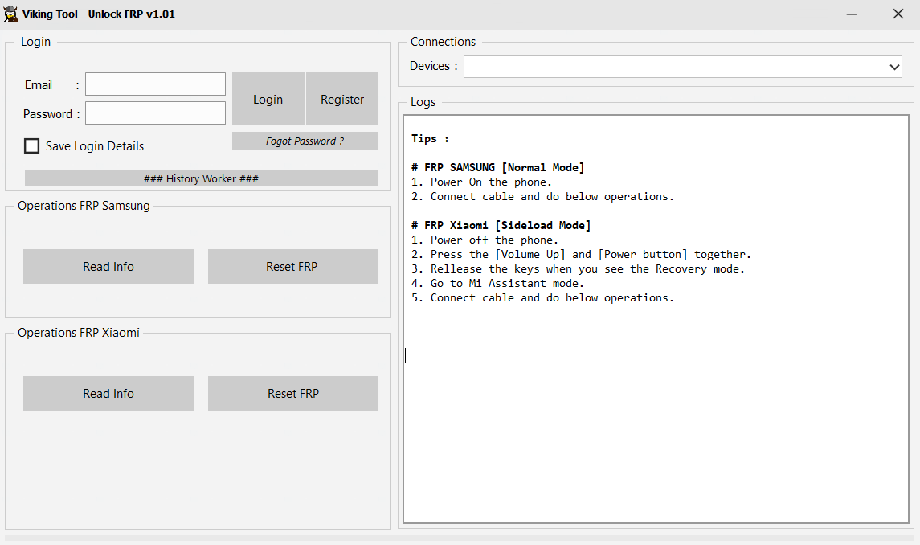This screenshot has width=920, height=545.
Task: Click Reset FRP under Operations FRP Samsung
Action: (x=292, y=267)
